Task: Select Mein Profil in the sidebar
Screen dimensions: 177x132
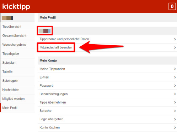Action: (18, 108)
